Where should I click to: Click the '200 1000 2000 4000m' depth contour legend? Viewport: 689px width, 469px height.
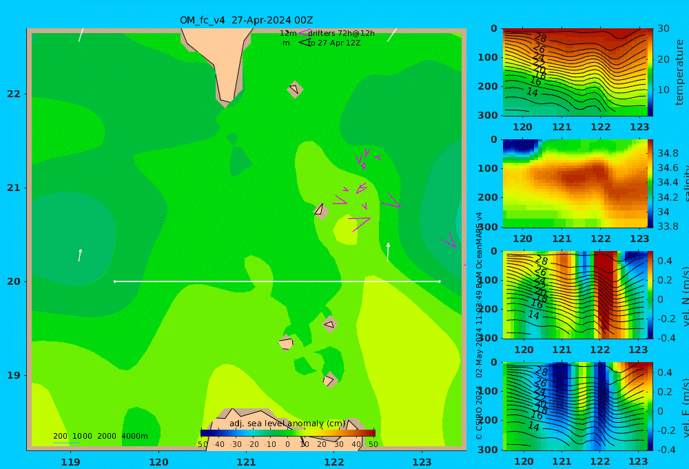tap(101, 436)
